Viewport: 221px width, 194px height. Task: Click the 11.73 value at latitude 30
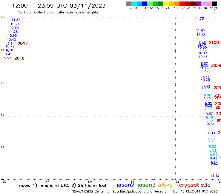pyautogui.click(x=199, y=19)
